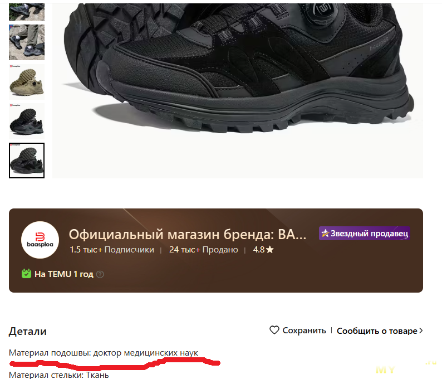Image resolution: width=442 pixels, height=379 pixels.
Task: Click the heart icon next to Сохранить
Action: tap(274, 330)
